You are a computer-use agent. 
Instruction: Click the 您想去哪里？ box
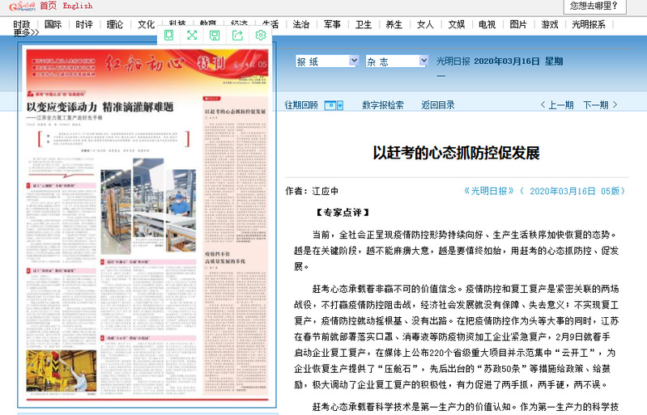(594, 6)
